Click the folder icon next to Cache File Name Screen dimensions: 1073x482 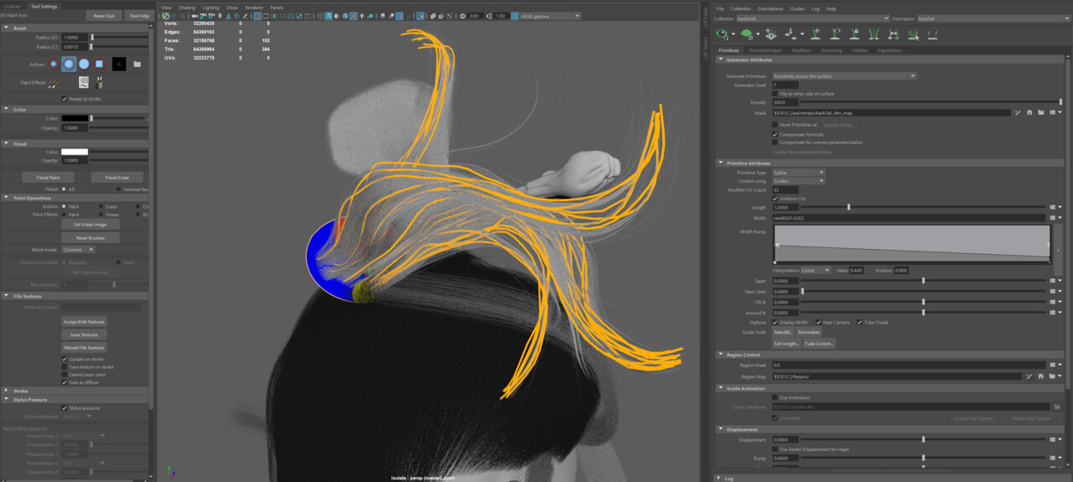tap(1057, 407)
